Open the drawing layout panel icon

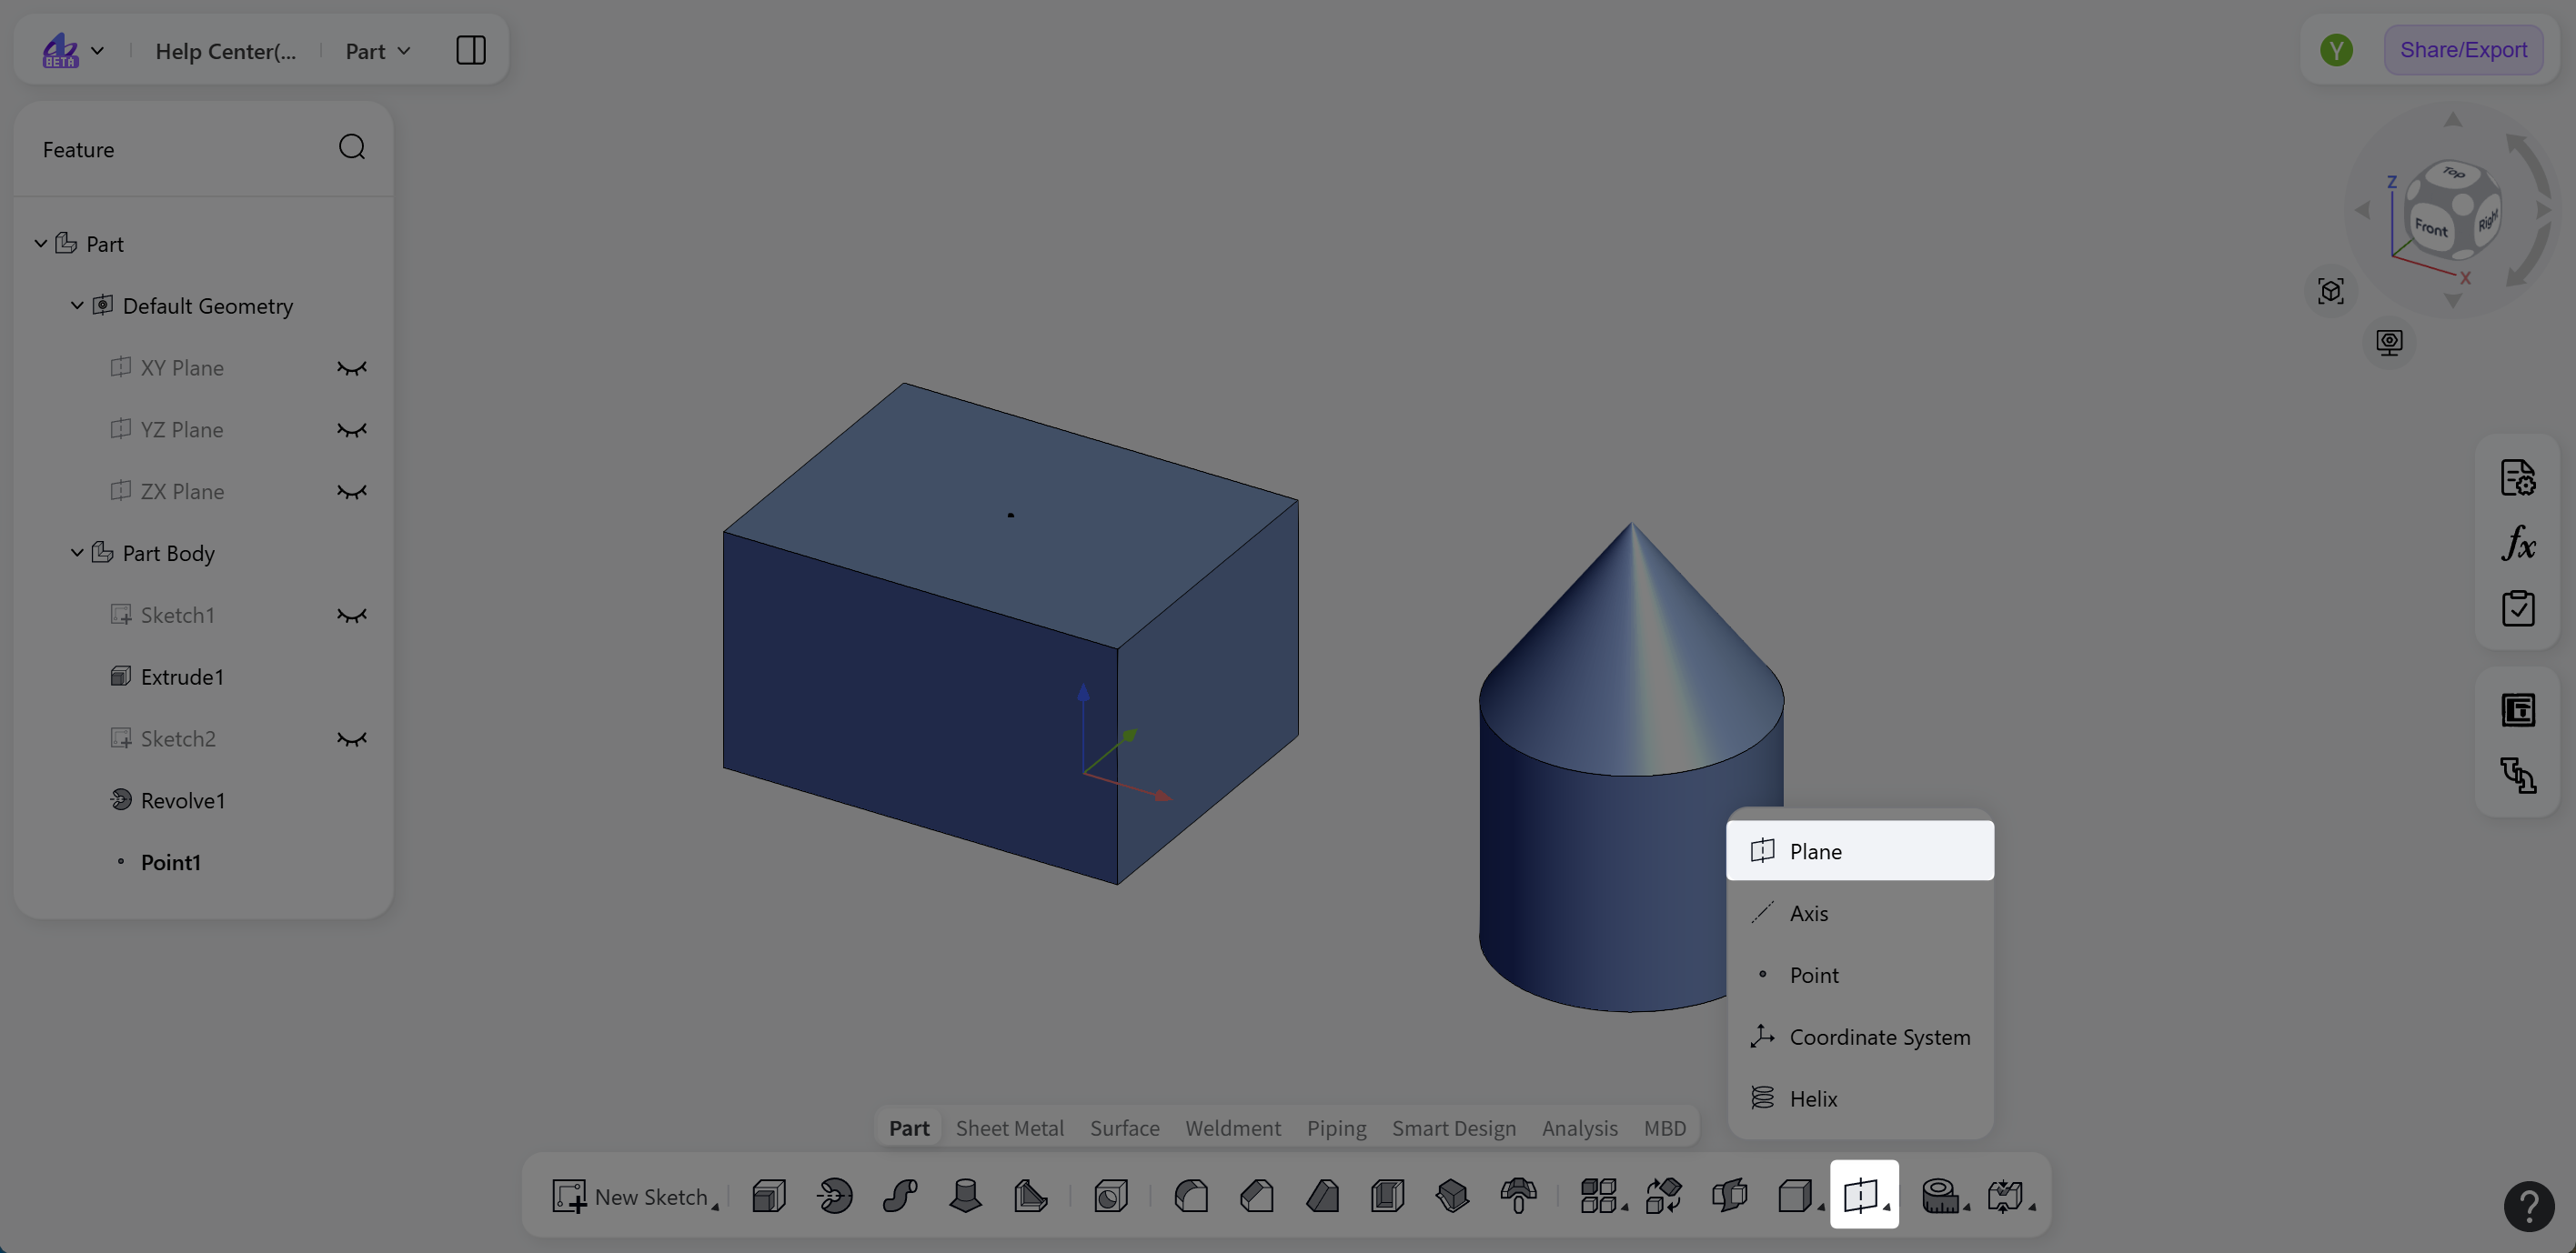tap(2518, 710)
